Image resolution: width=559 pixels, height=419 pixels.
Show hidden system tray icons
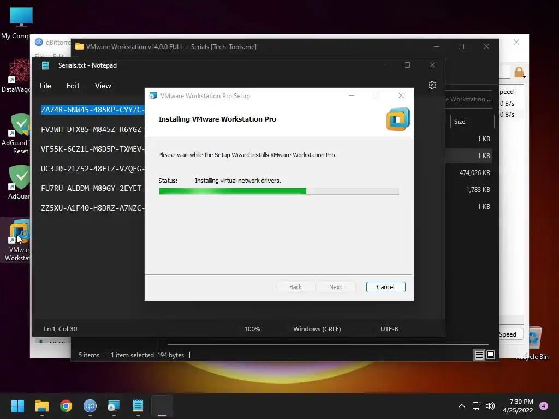point(461,406)
